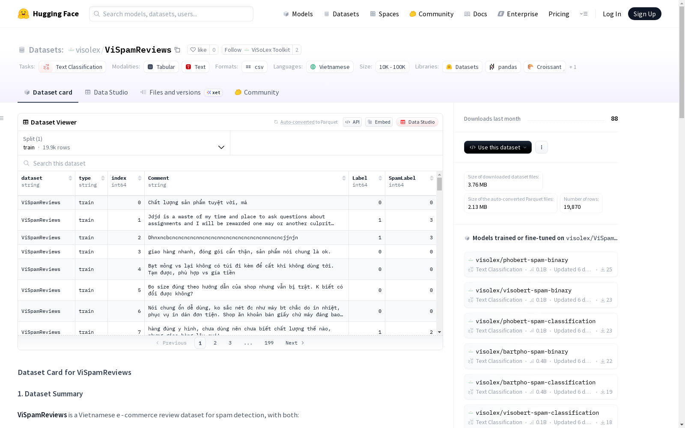Image resolution: width=685 pixels, height=428 pixels.
Task: Open the visolex/visobert-spam-classification model
Action: point(541,416)
